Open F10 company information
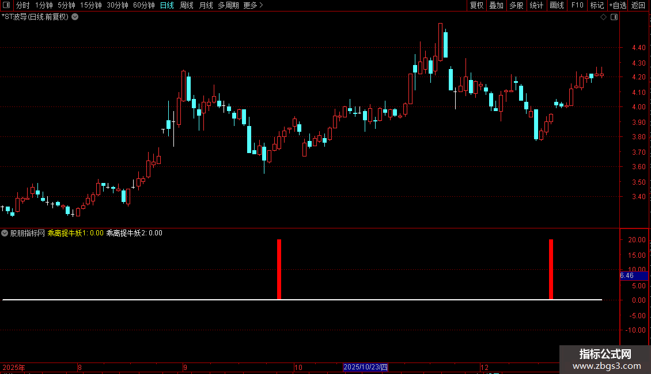Screen dimensions: 651x374 [x=577, y=5]
